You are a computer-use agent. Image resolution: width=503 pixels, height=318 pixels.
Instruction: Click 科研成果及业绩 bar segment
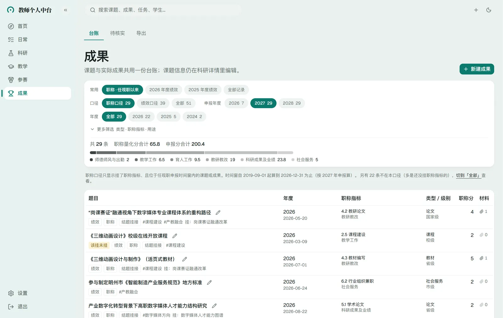(x=241, y=153)
